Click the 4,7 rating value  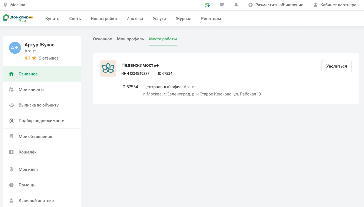[x=27, y=58]
